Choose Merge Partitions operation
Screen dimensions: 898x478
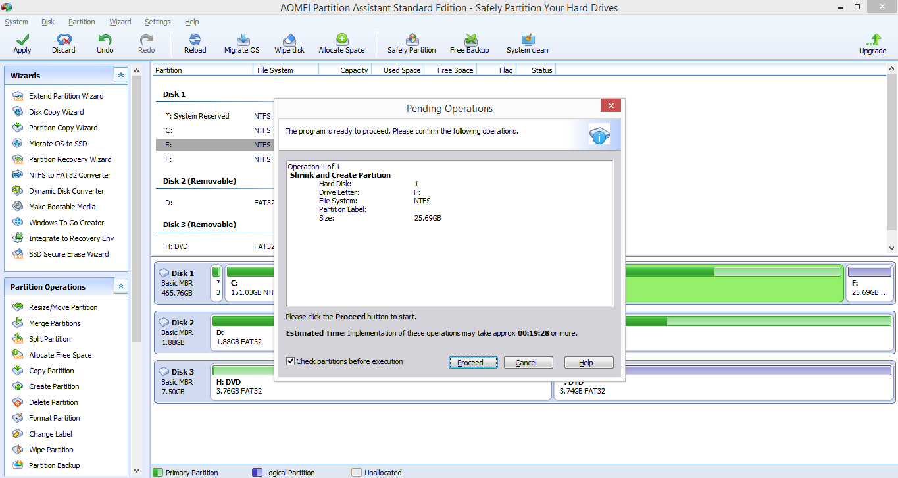click(x=55, y=323)
